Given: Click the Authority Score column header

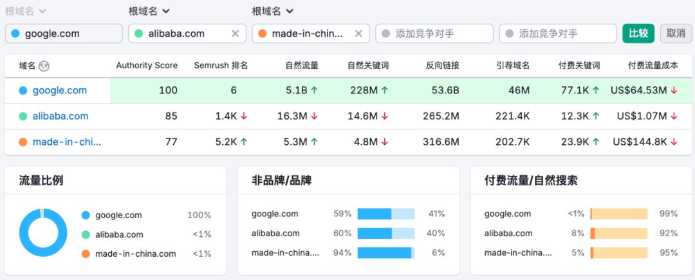Looking at the screenshot, I should [147, 66].
